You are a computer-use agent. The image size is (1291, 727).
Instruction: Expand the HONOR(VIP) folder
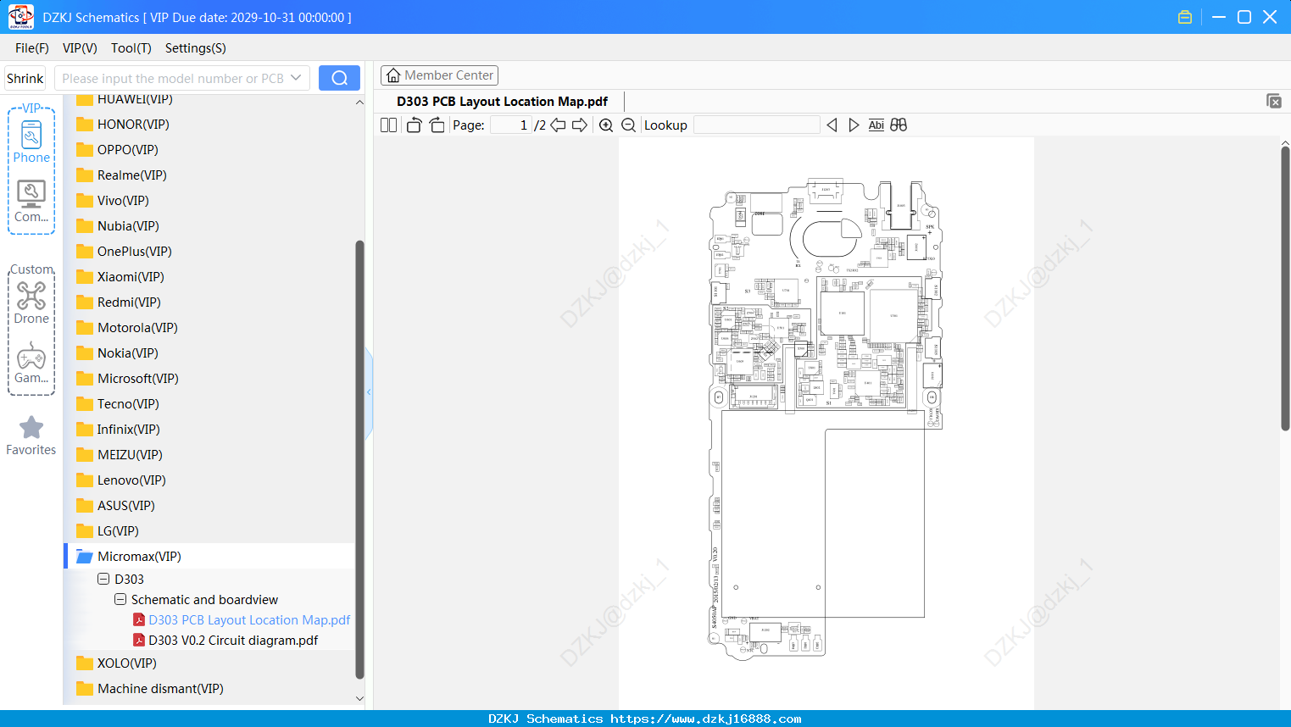tap(123, 125)
